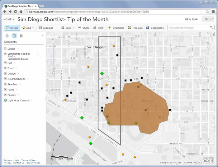Open the Report Abuse link
The width and height of the screenshot is (218, 167).
(x=33, y=163)
